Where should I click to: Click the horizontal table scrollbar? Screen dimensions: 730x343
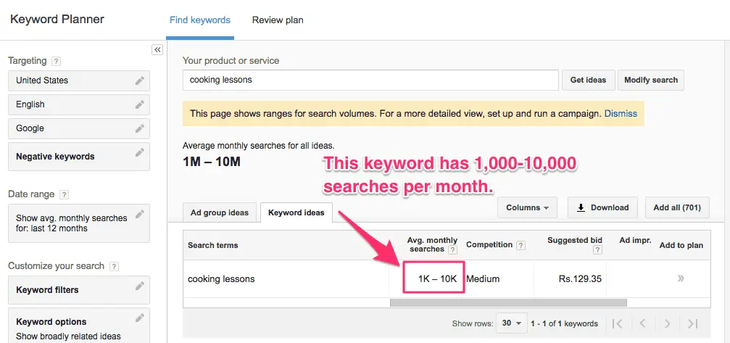[508, 302]
